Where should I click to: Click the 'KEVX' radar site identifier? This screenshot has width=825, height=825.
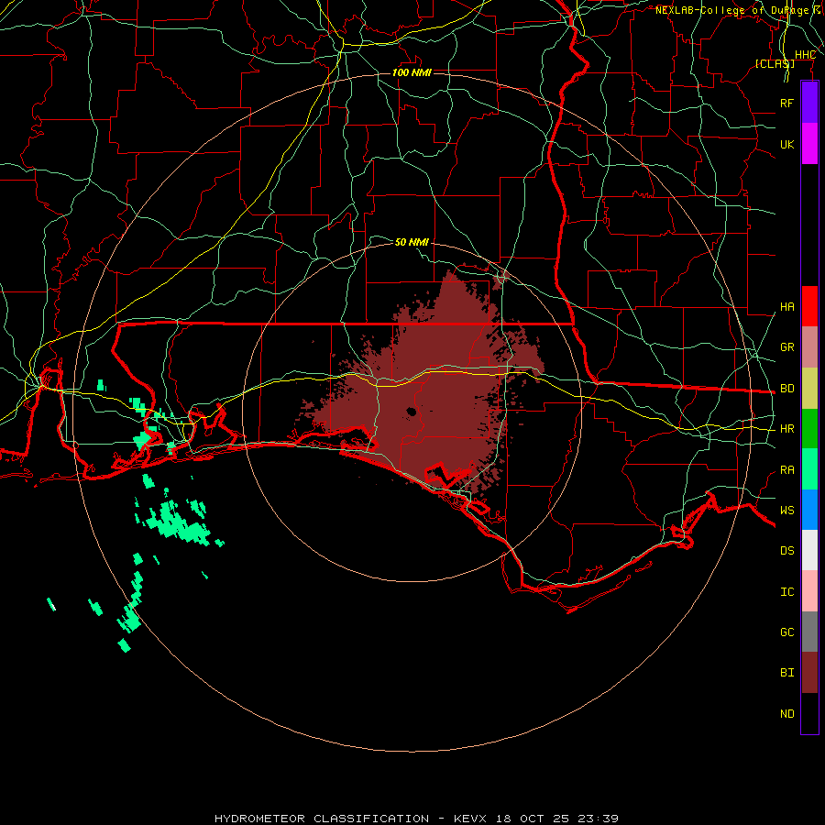tap(471, 819)
